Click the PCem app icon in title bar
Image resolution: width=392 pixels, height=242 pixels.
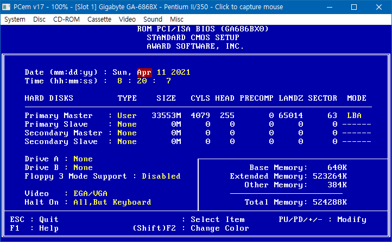point(7,7)
